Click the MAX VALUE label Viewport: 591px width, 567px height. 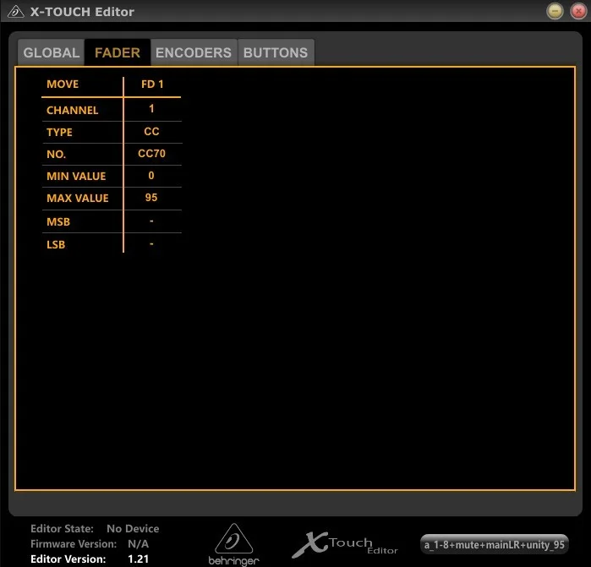pos(78,199)
